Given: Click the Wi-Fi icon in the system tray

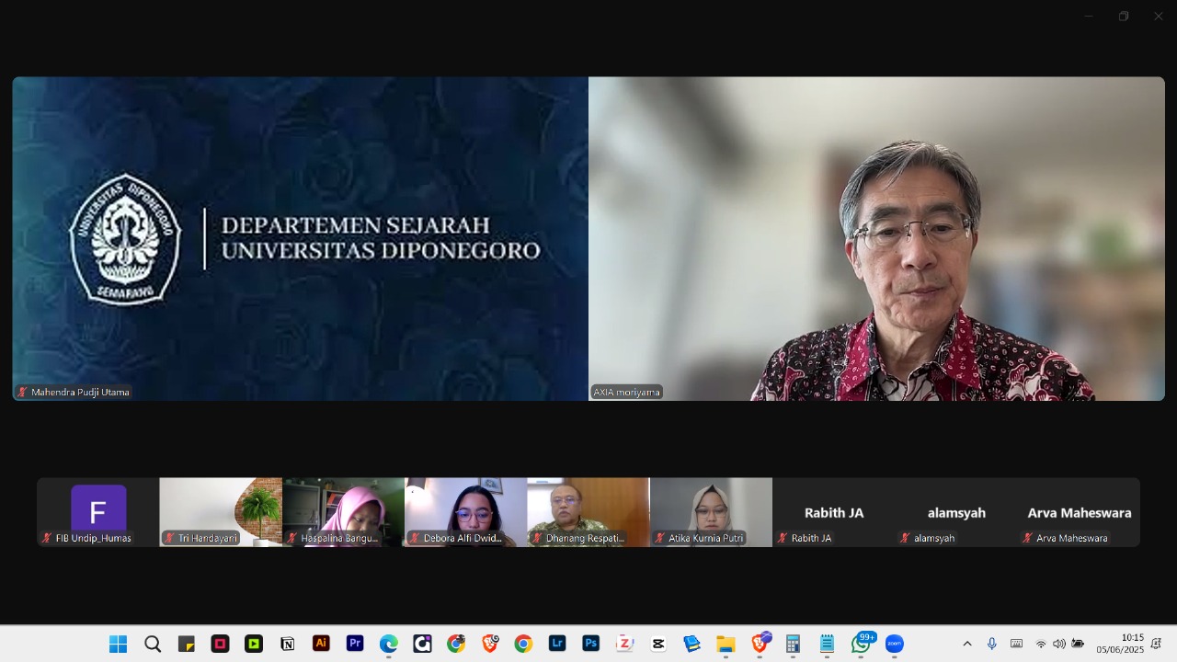Looking at the screenshot, I should [x=1042, y=644].
